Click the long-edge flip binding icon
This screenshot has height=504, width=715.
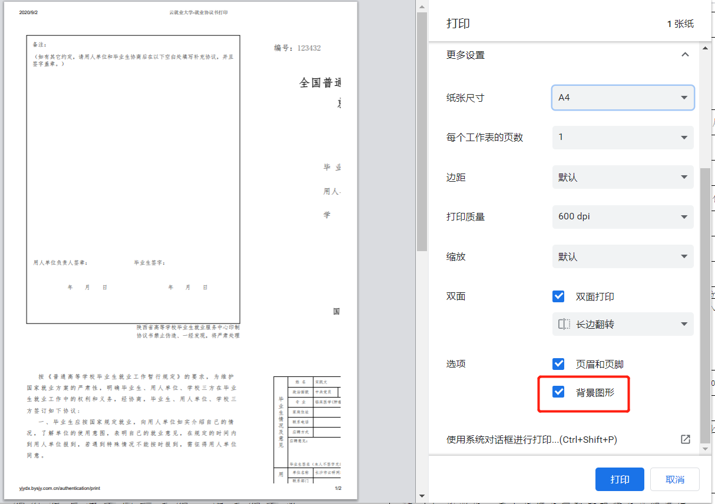point(564,324)
